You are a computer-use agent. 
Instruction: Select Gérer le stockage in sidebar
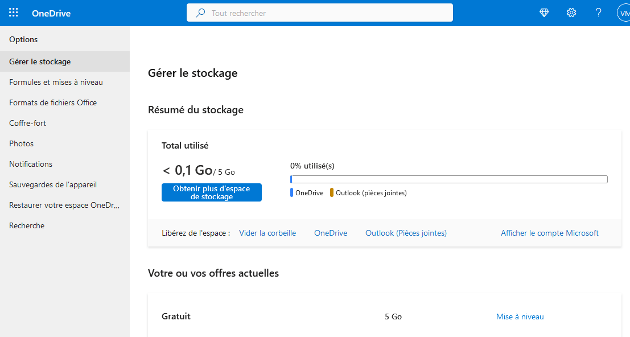tap(40, 61)
